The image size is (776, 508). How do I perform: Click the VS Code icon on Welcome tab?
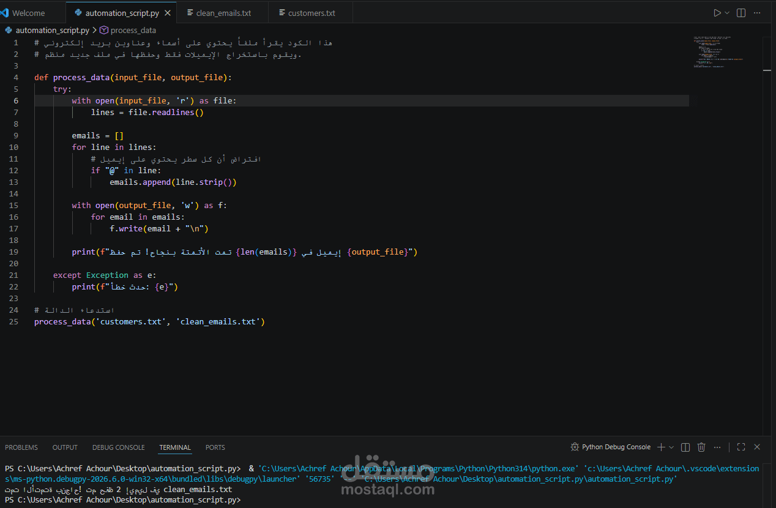point(4,13)
